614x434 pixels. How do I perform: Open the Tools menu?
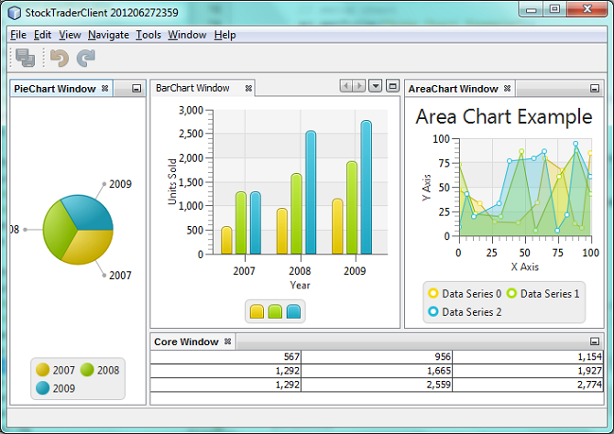click(148, 35)
